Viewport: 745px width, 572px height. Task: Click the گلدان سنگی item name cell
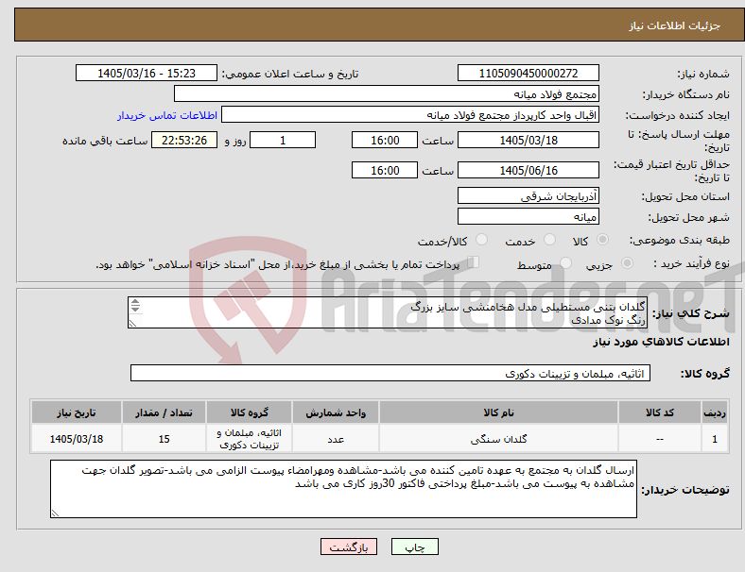pyautogui.click(x=498, y=439)
